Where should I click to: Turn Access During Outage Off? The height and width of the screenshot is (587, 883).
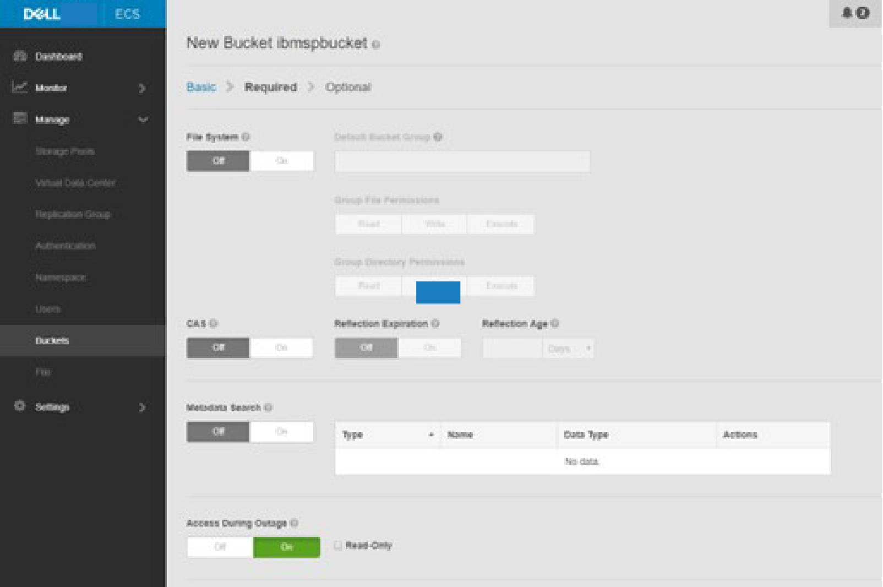tap(220, 547)
